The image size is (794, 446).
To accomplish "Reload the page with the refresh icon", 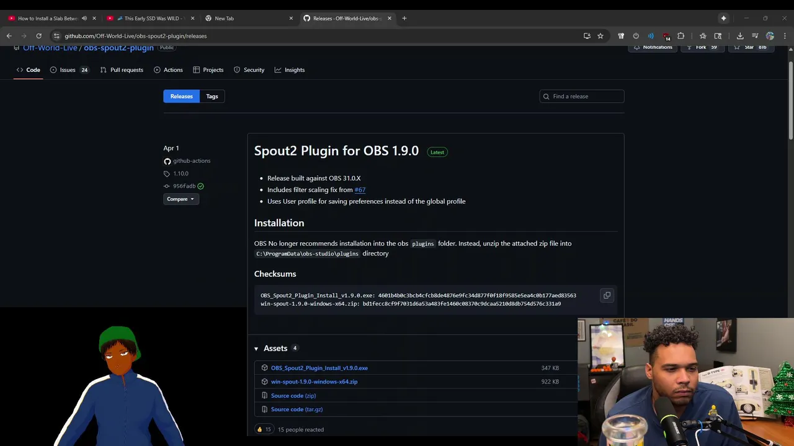I will click(38, 36).
